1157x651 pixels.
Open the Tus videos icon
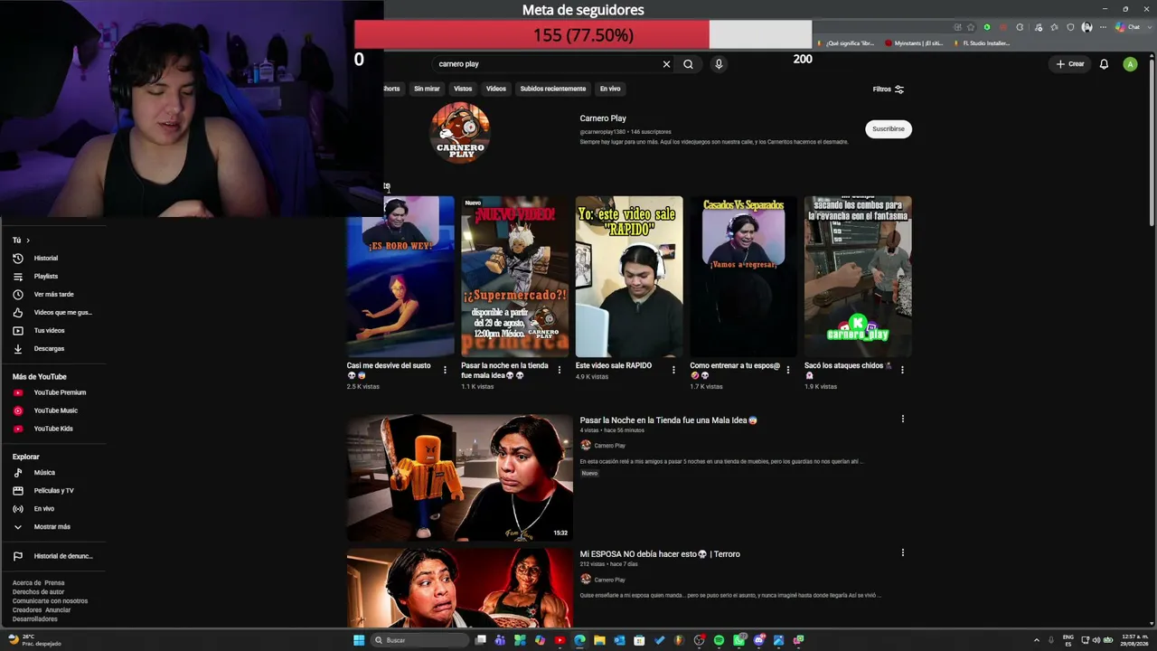(x=17, y=330)
